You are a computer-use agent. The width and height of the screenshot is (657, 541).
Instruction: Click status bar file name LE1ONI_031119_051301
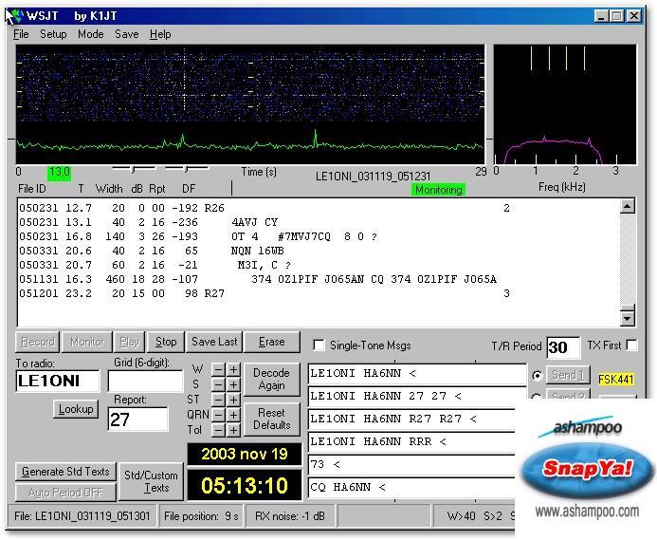[82, 515]
